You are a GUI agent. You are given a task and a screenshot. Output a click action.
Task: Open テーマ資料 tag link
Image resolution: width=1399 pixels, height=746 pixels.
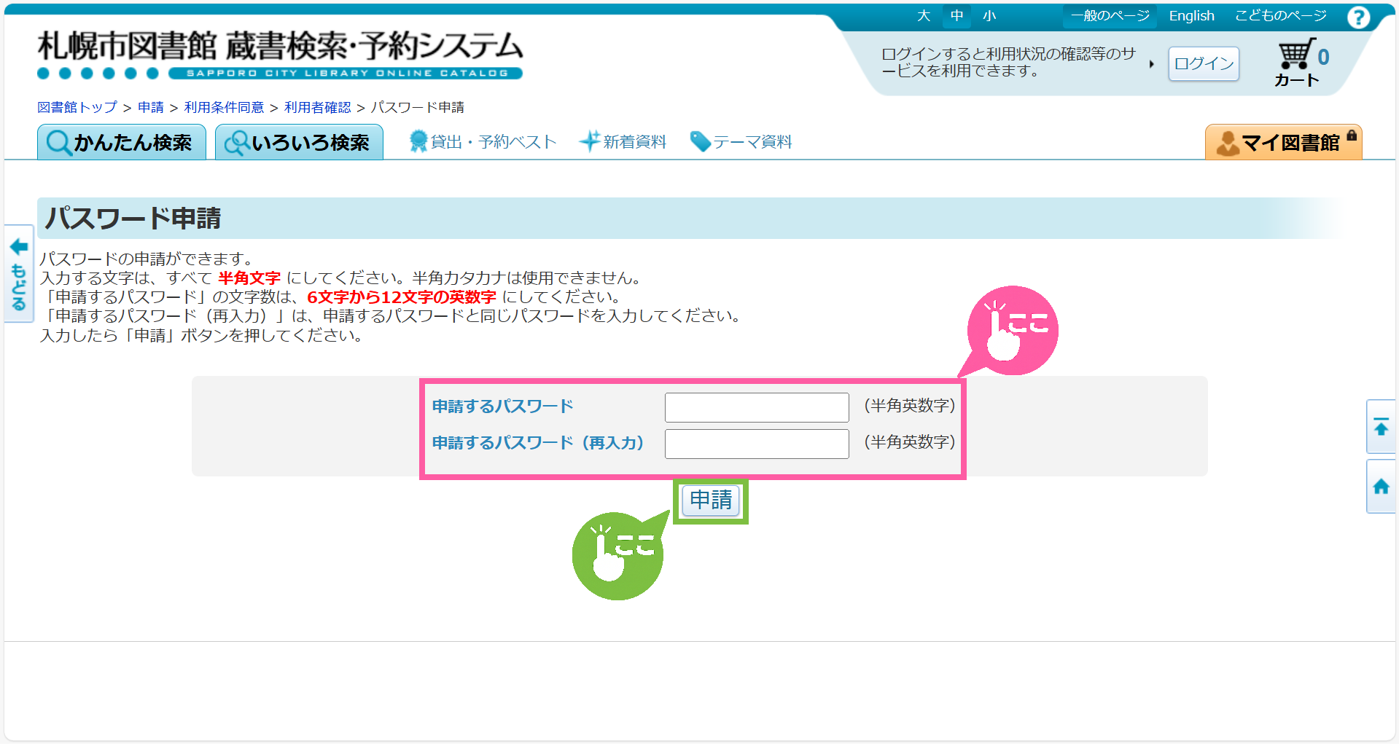click(741, 142)
